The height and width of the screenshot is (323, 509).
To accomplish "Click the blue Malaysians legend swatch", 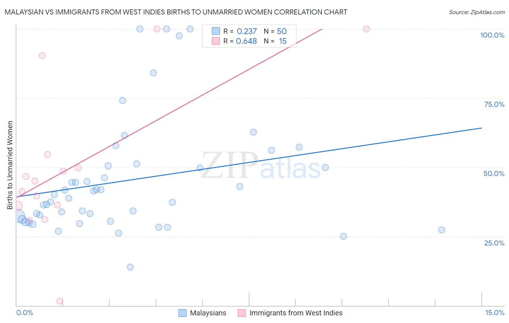I will click(x=182, y=313).
